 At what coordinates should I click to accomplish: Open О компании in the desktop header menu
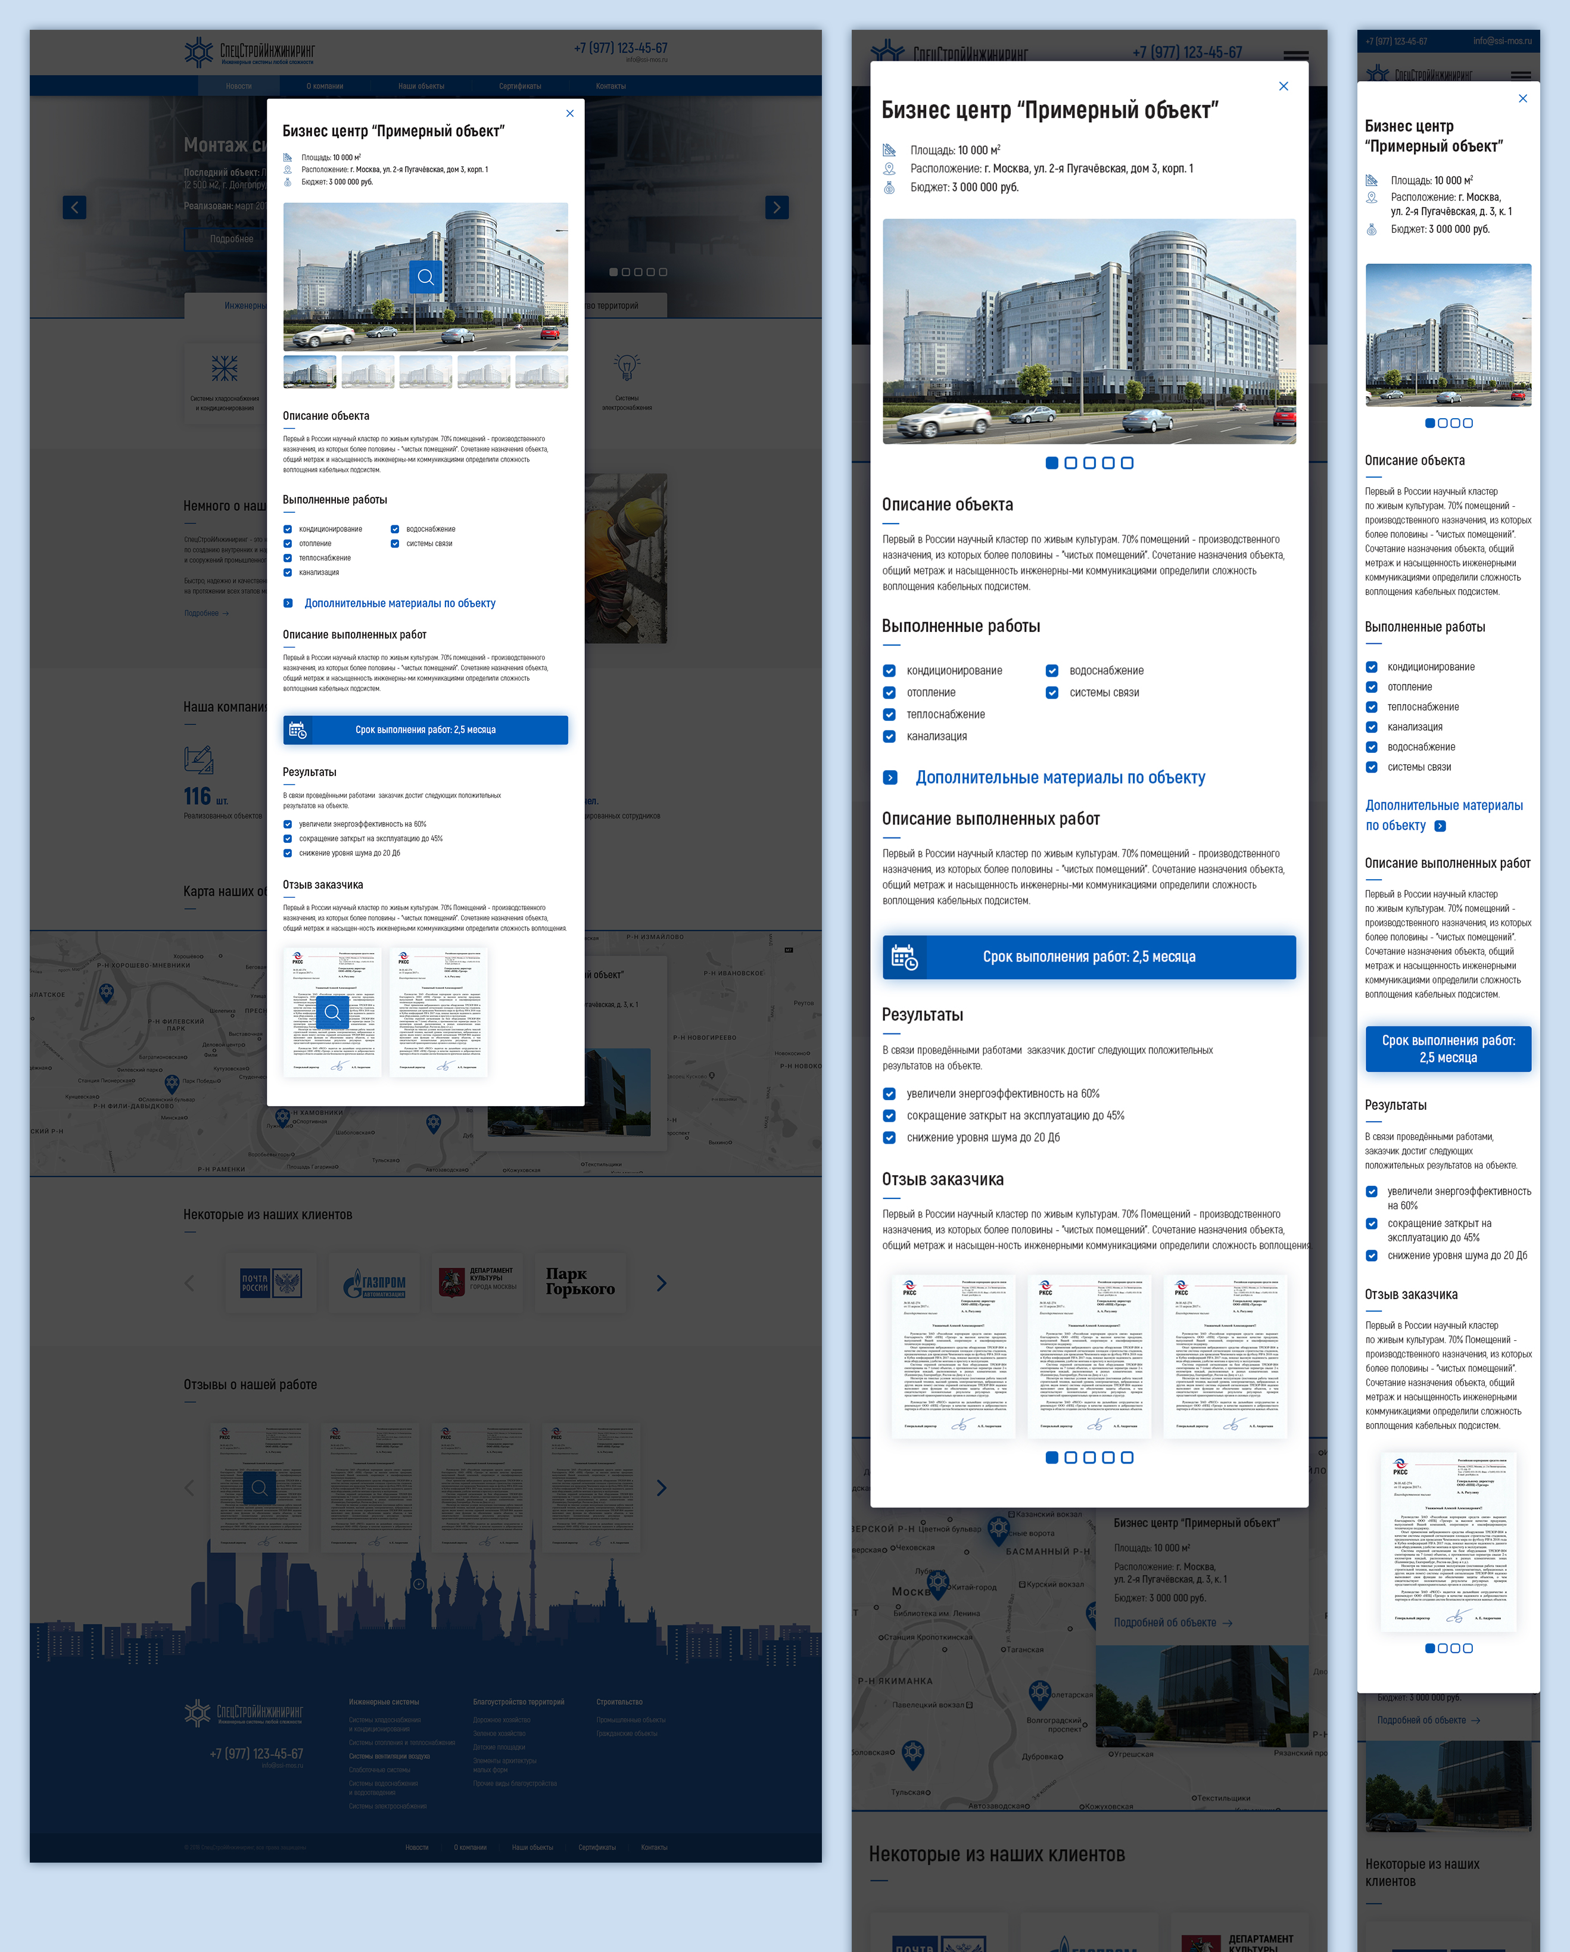click(x=324, y=86)
